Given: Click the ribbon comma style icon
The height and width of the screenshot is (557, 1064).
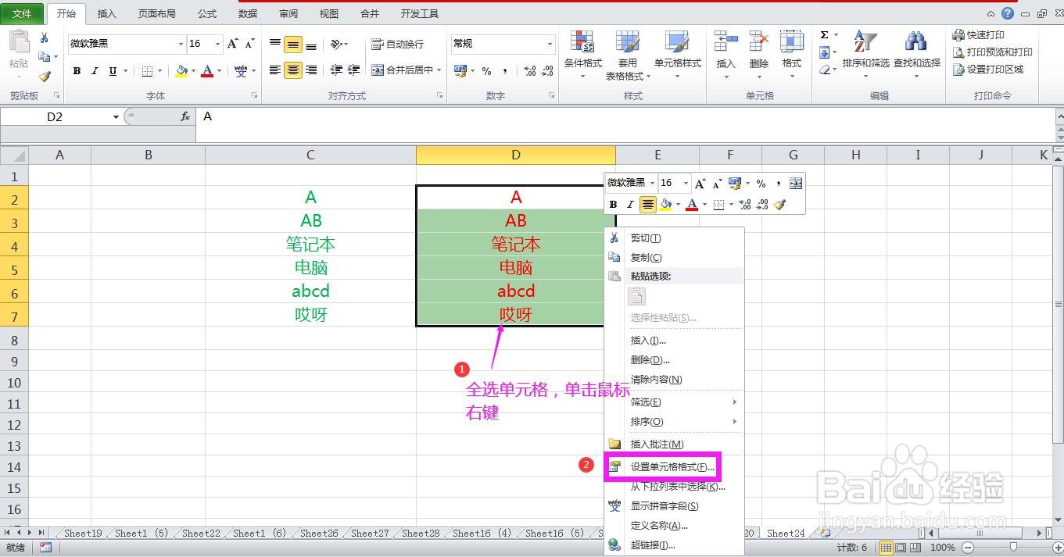Looking at the screenshot, I should (x=505, y=71).
